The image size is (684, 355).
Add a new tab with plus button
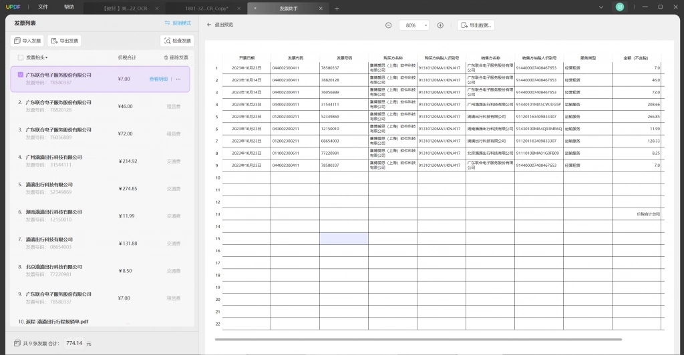[337, 8]
